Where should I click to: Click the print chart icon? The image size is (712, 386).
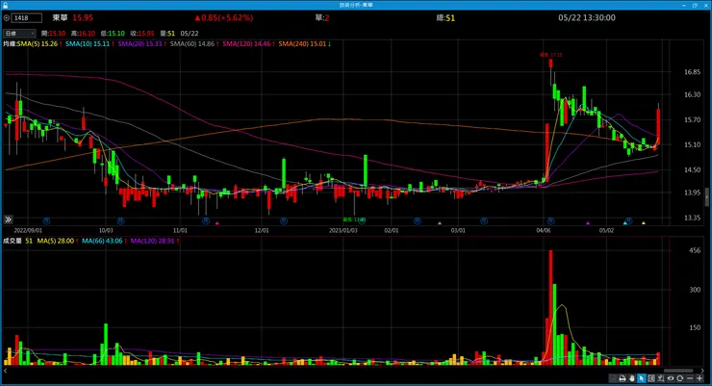tap(623, 378)
